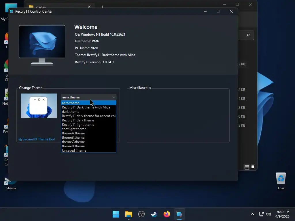The height and width of the screenshot is (221, 295).
Task: Choose Unsaved Theme option
Action: (89, 150)
